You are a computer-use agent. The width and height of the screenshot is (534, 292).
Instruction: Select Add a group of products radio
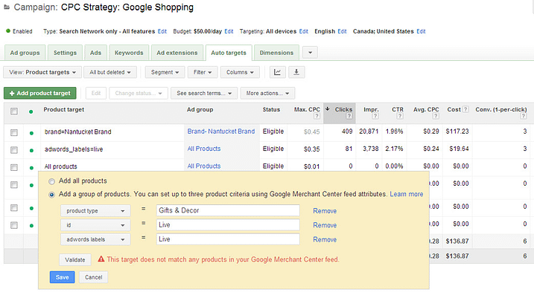[x=51, y=195]
